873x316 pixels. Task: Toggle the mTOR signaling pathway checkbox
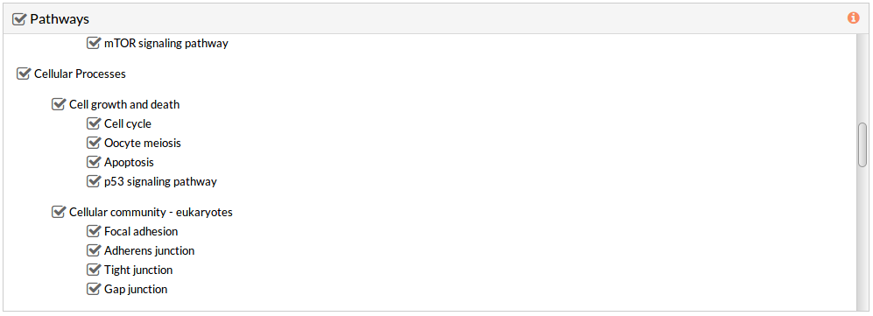[94, 43]
